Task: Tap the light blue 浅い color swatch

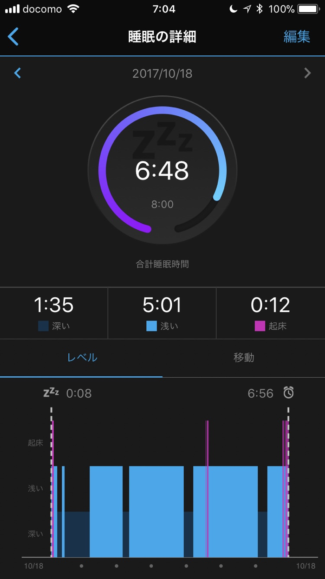Action: coord(151,326)
